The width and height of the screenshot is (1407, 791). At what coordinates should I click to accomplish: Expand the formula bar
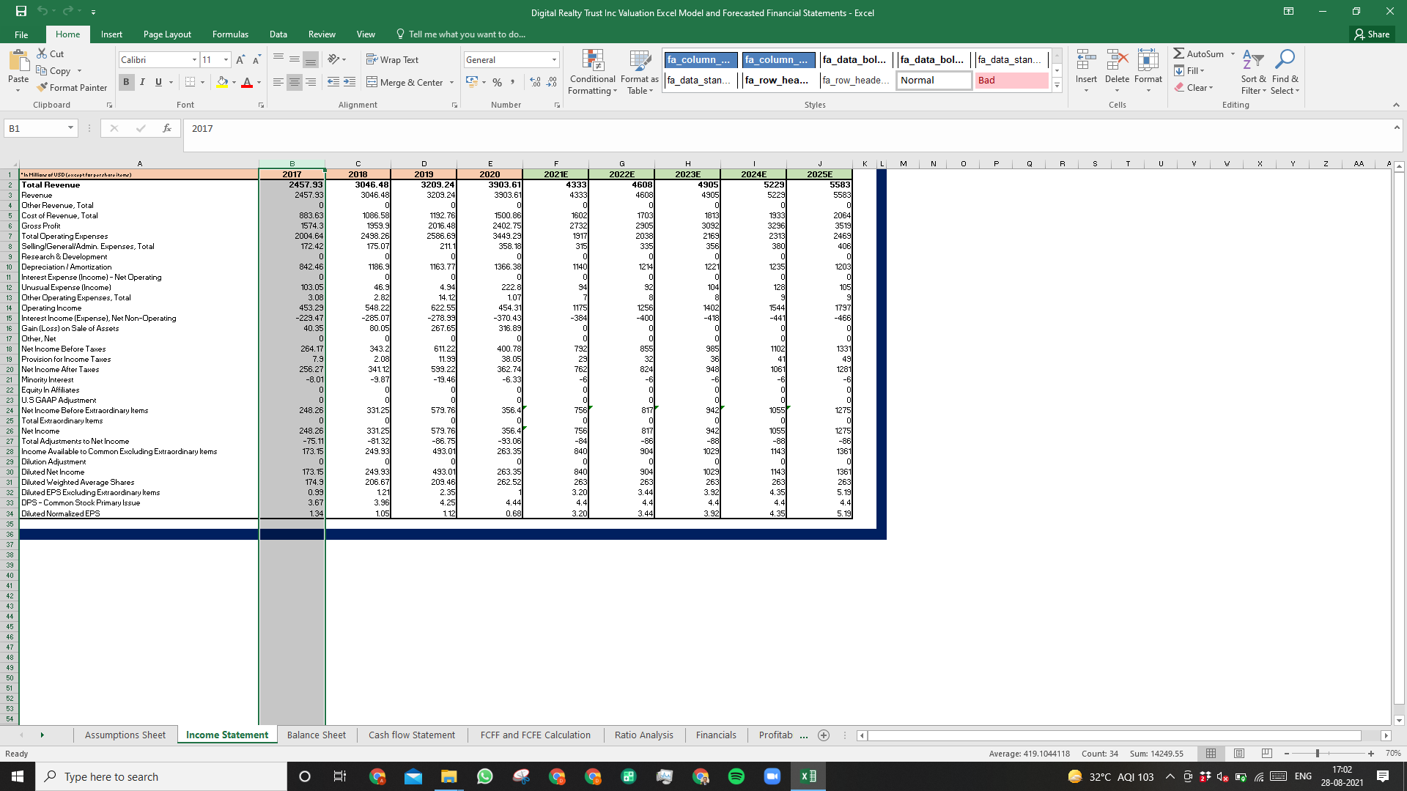tap(1397, 127)
